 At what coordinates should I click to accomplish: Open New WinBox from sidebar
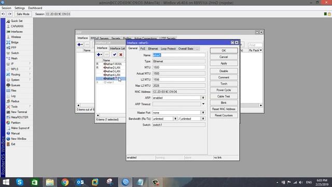click(19, 139)
